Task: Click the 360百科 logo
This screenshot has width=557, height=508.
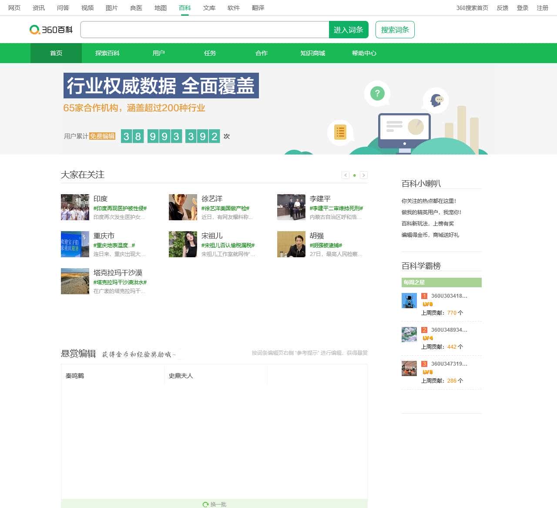Action: (x=51, y=30)
